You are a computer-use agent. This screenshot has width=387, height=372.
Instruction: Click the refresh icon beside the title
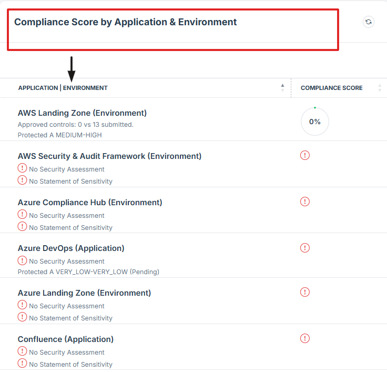pyautogui.click(x=369, y=22)
